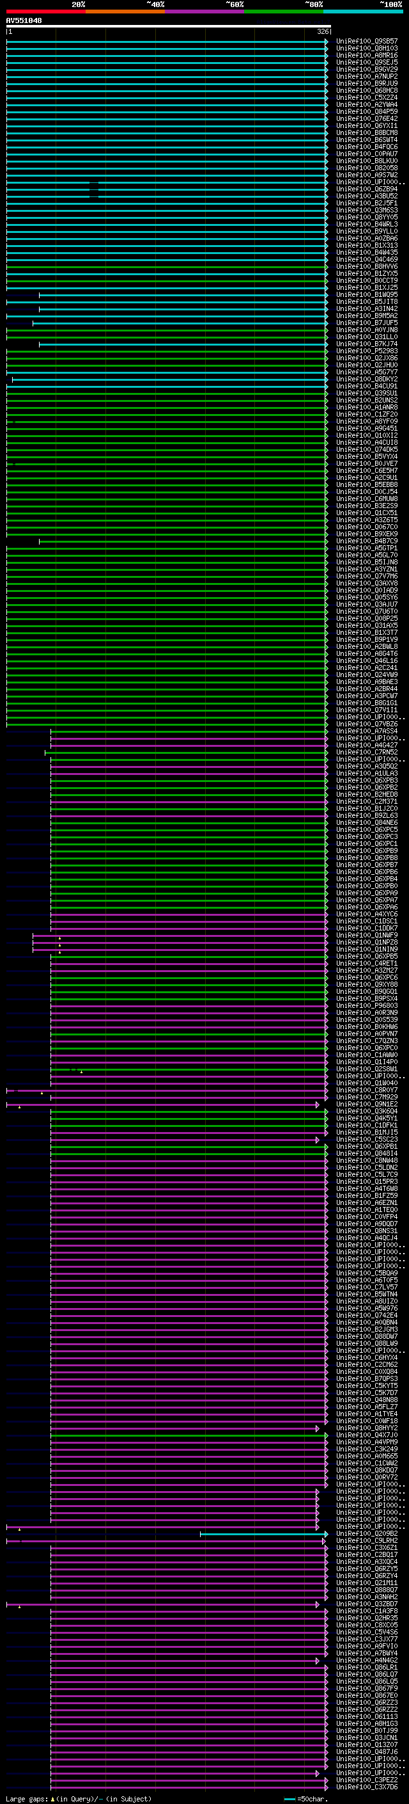Open UniRef100_Q8DKY2 entry
The width and height of the screenshot is (409, 1804).
[x=367, y=379]
